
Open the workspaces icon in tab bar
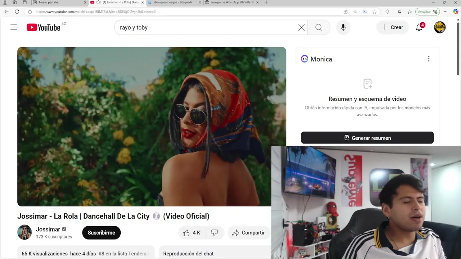pos(14,3)
